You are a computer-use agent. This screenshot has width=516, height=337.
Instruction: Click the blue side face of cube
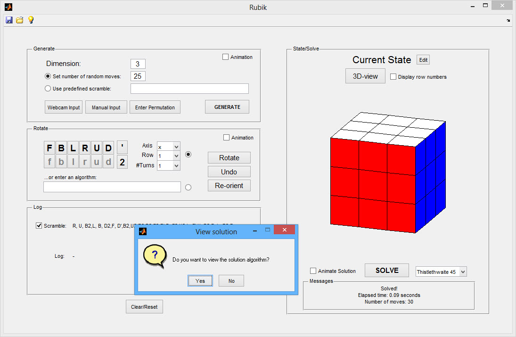tap(430, 178)
